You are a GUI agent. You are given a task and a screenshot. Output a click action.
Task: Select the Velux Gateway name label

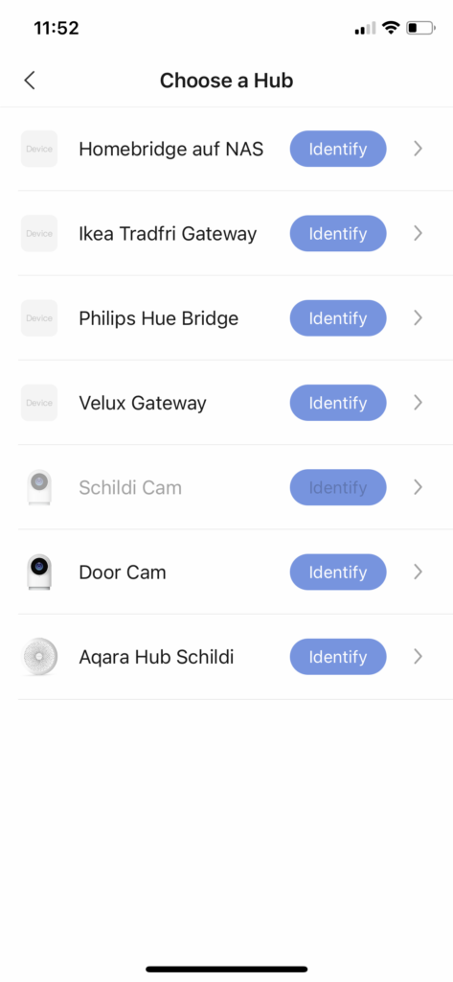[143, 403]
